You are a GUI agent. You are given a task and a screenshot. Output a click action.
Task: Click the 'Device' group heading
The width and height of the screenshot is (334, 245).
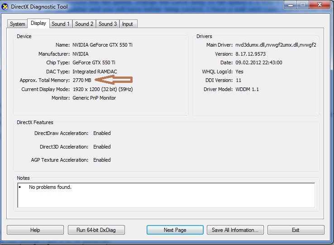pyautogui.click(x=24, y=37)
